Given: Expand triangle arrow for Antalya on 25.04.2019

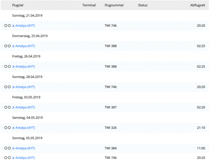Looking at the screenshot, I should (14, 46).
